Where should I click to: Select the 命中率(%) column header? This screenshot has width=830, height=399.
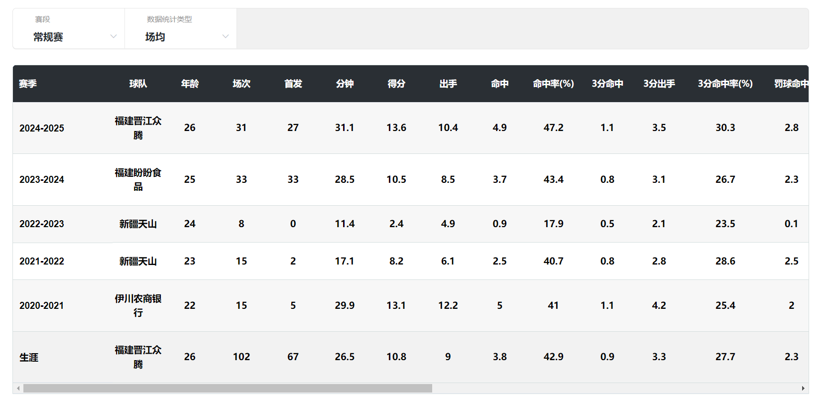pyautogui.click(x=553, y=84)
